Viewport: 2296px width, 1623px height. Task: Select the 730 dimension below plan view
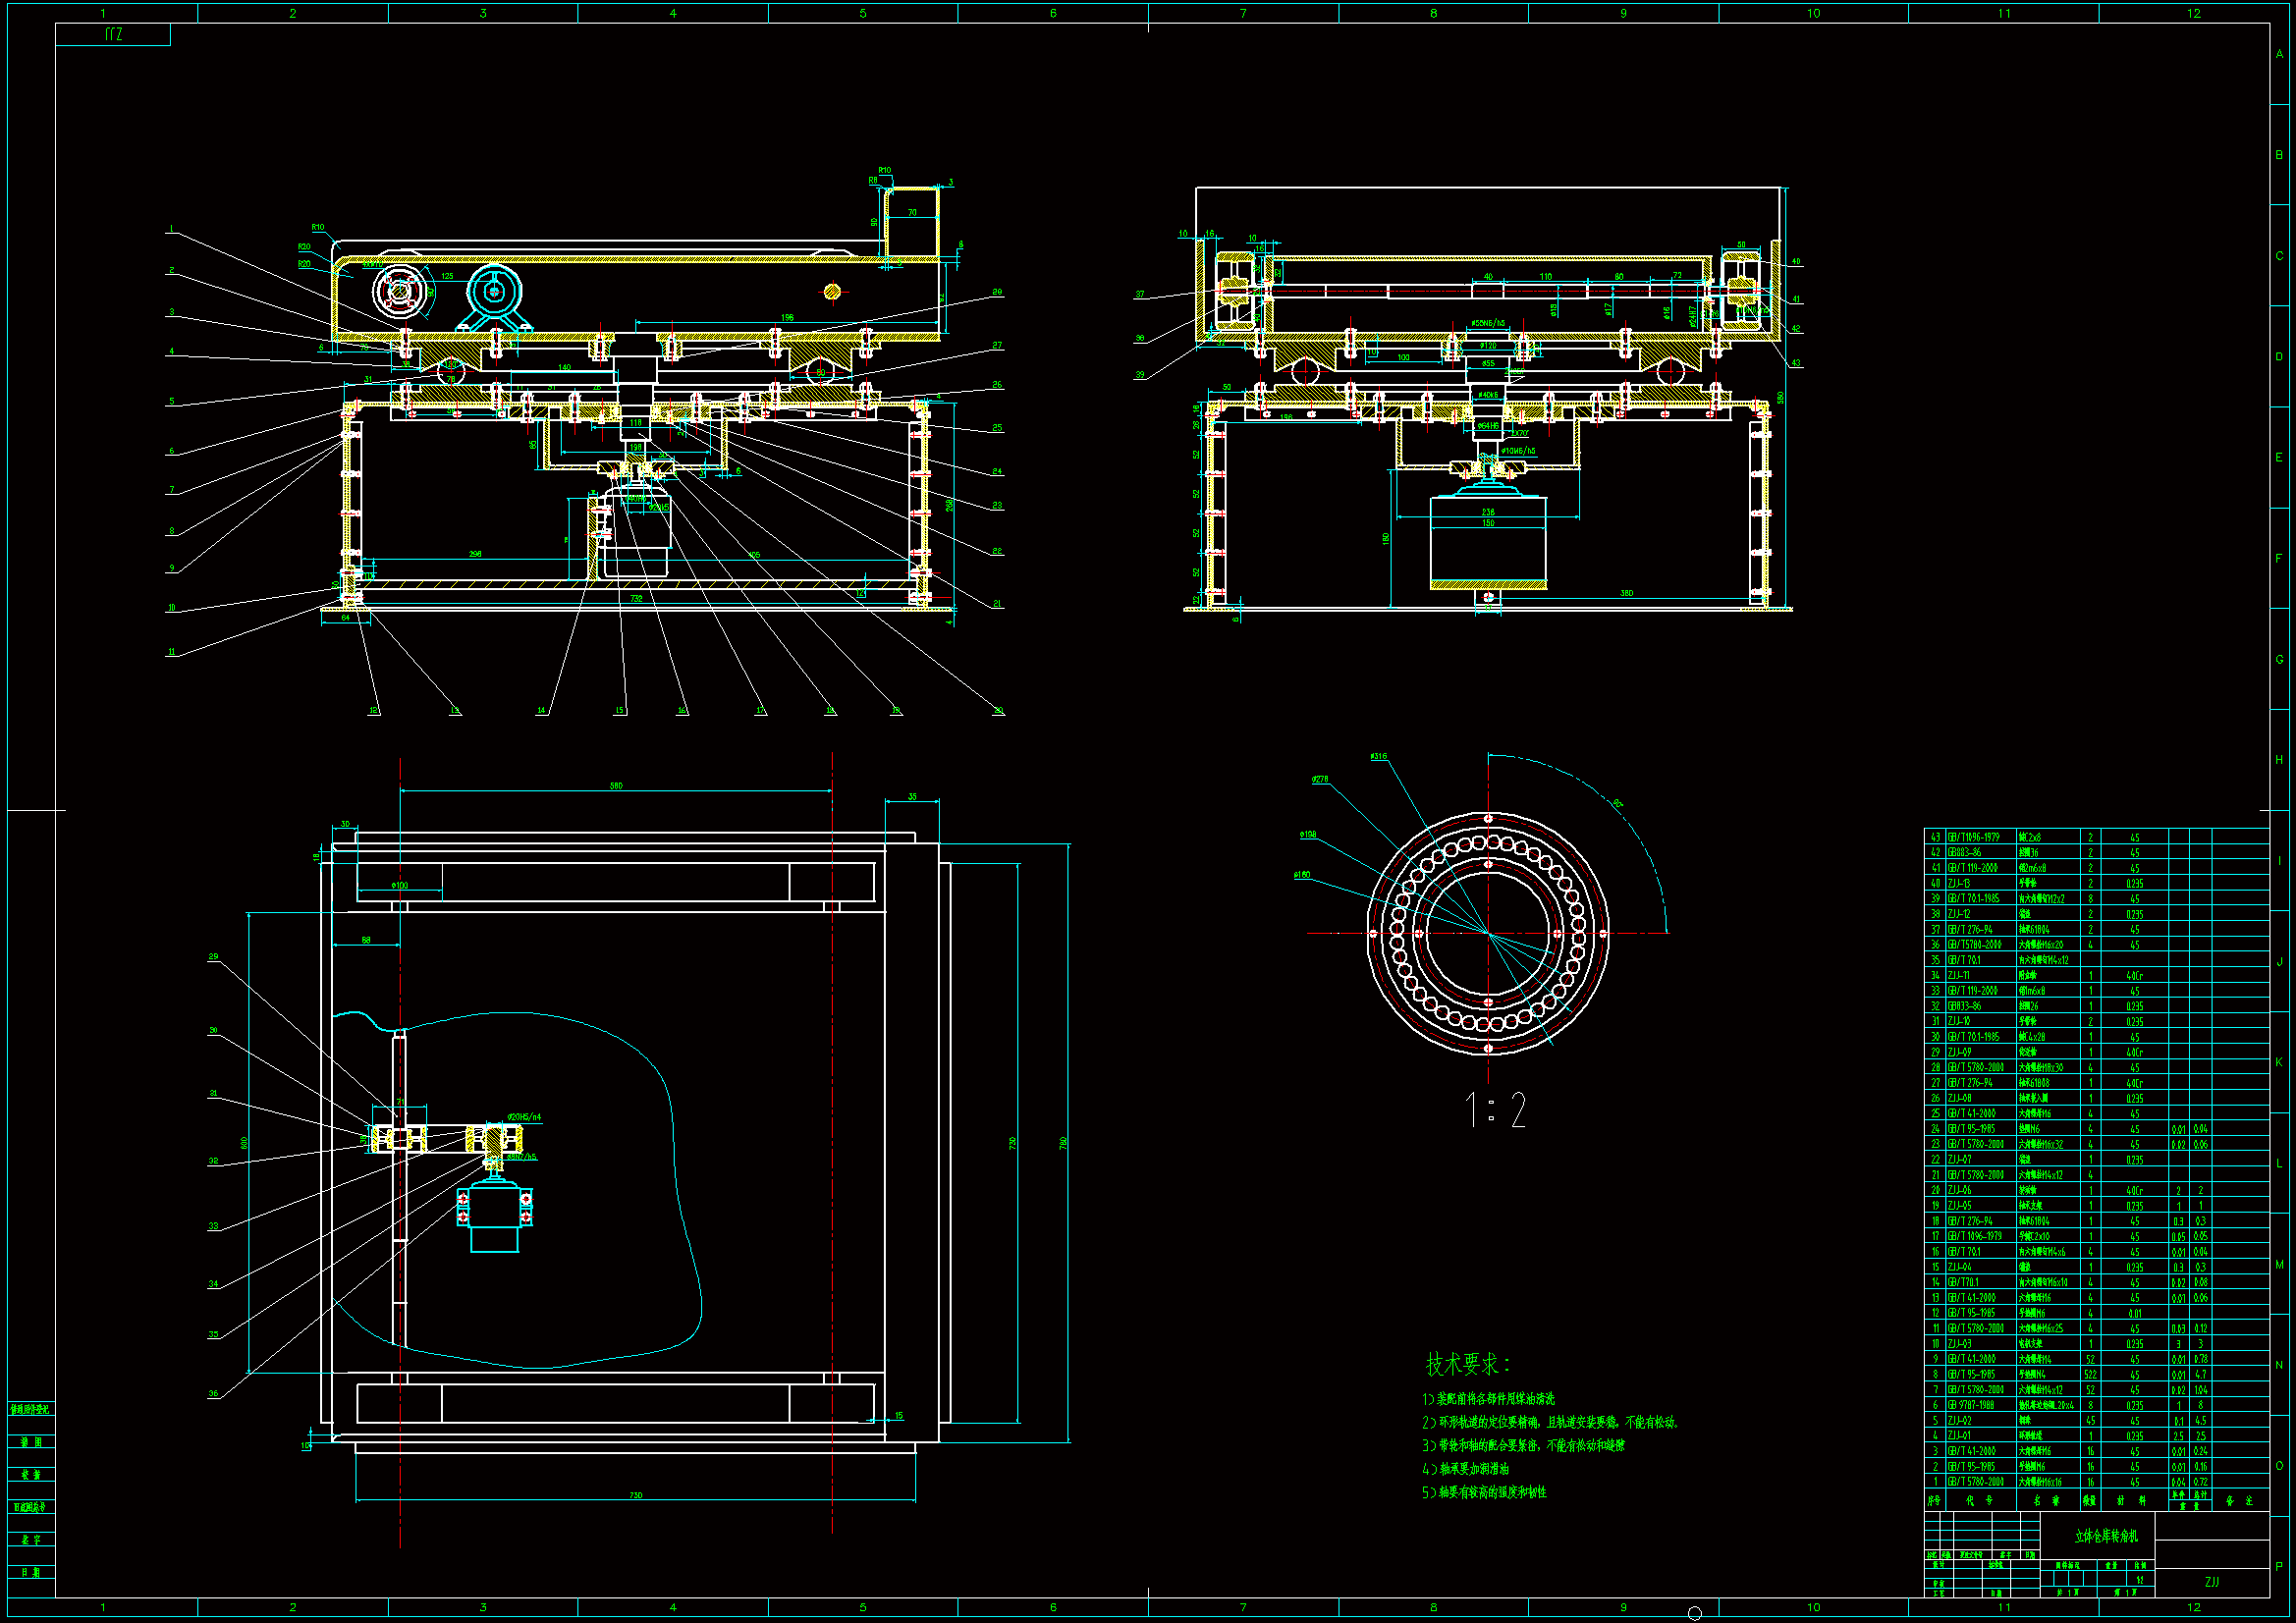coord(635,1496)
